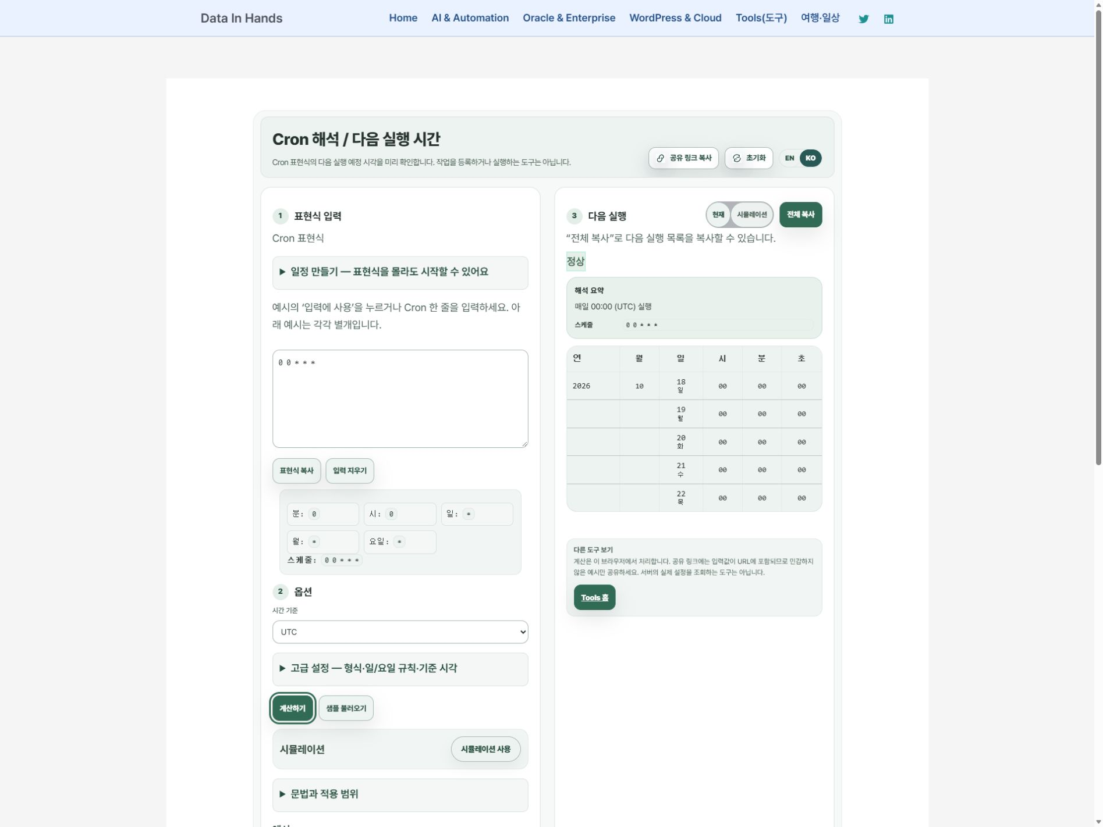
Task: Go to the Home menu item
Action: 403,18
